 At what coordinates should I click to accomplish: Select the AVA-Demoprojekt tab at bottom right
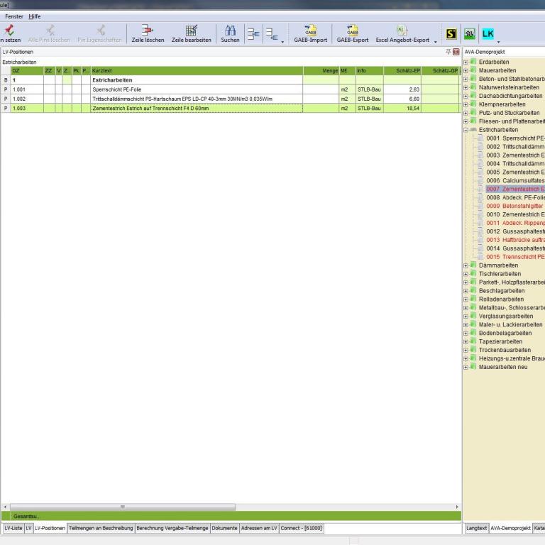click(510, 528)
